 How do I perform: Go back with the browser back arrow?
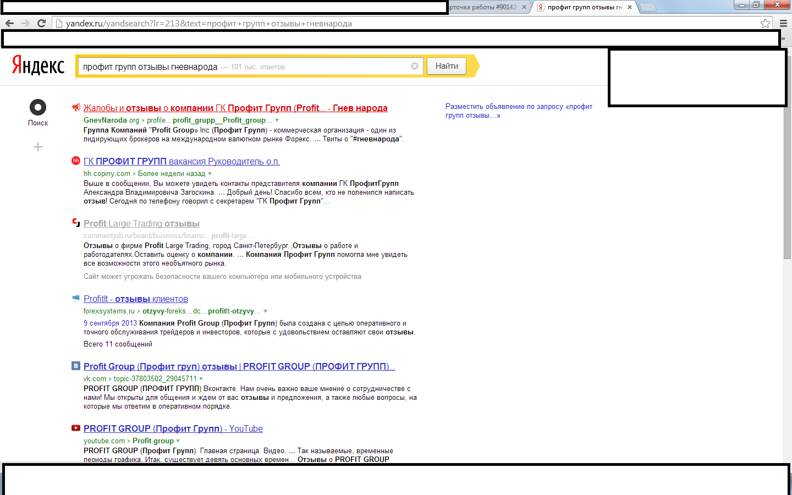pos(9,23)
